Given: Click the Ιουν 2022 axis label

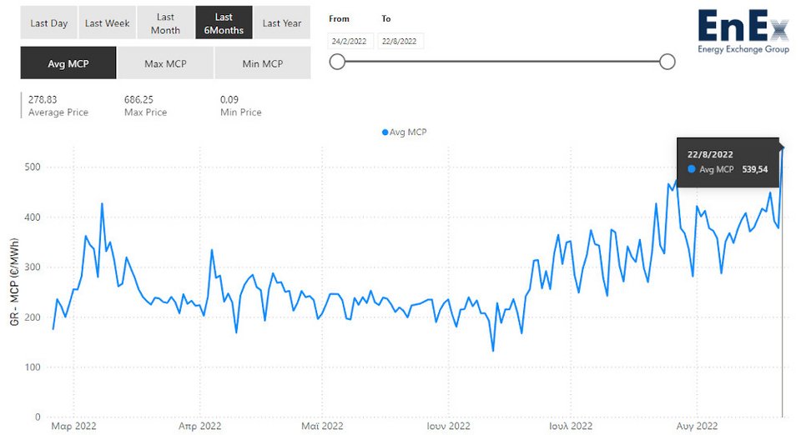Looking at the screenshot, I should pos(449,425).
